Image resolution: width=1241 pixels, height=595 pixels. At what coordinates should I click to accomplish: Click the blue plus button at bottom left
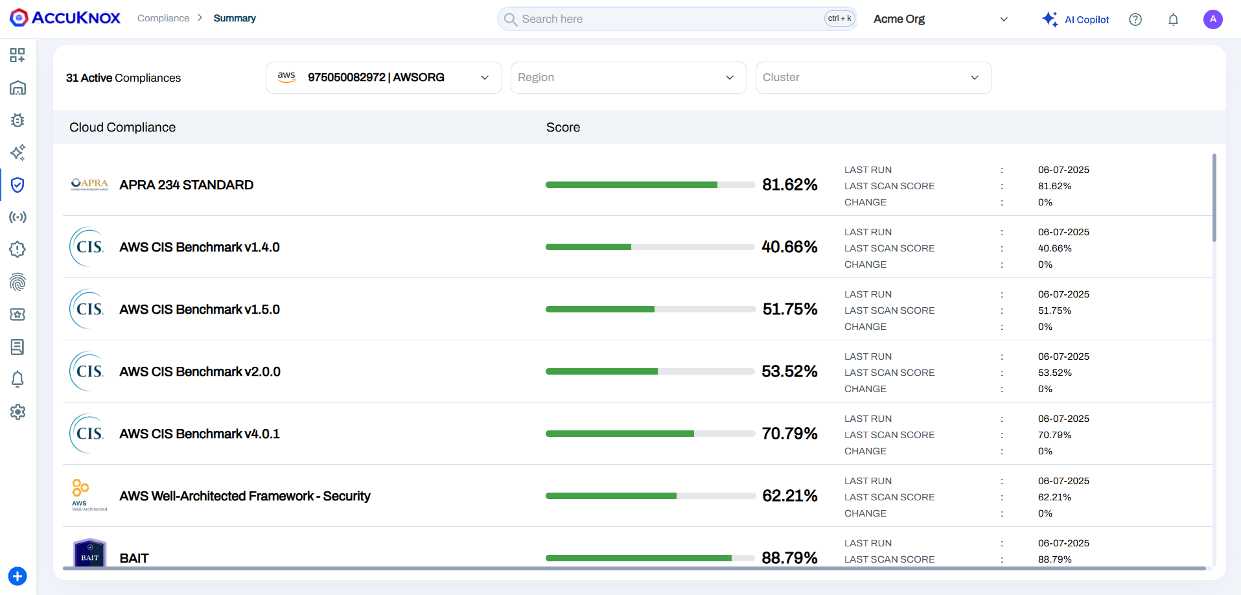coord(17,576)
